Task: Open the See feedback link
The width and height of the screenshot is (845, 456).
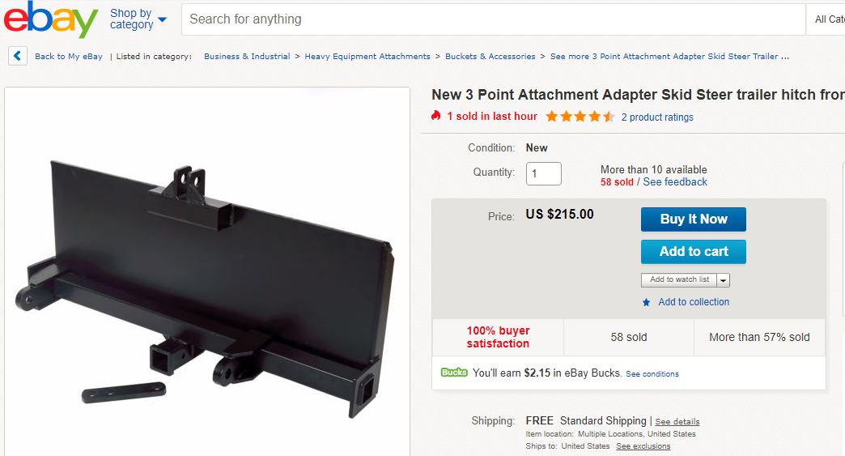Action: [x=675, y=182]
